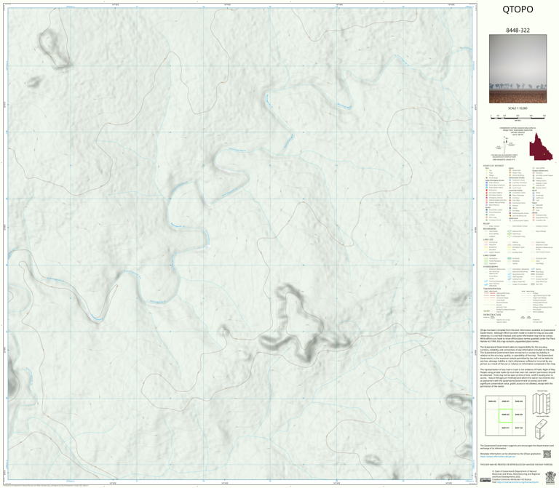Click the Queensland Government crest logo
The width and height of the screenshot is (559, 488).
pyautogui.click(x=551, y=477)
